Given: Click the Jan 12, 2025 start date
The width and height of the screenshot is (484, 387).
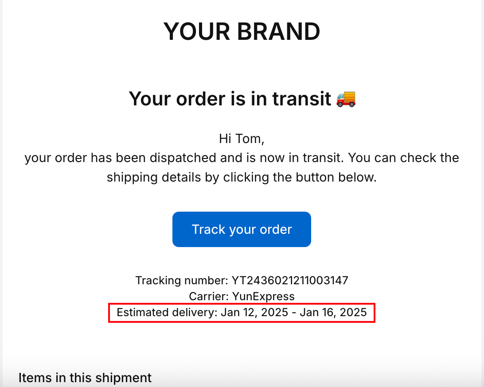Looking at the screenshot, I should pyautogui.click(x=255, y=312).
